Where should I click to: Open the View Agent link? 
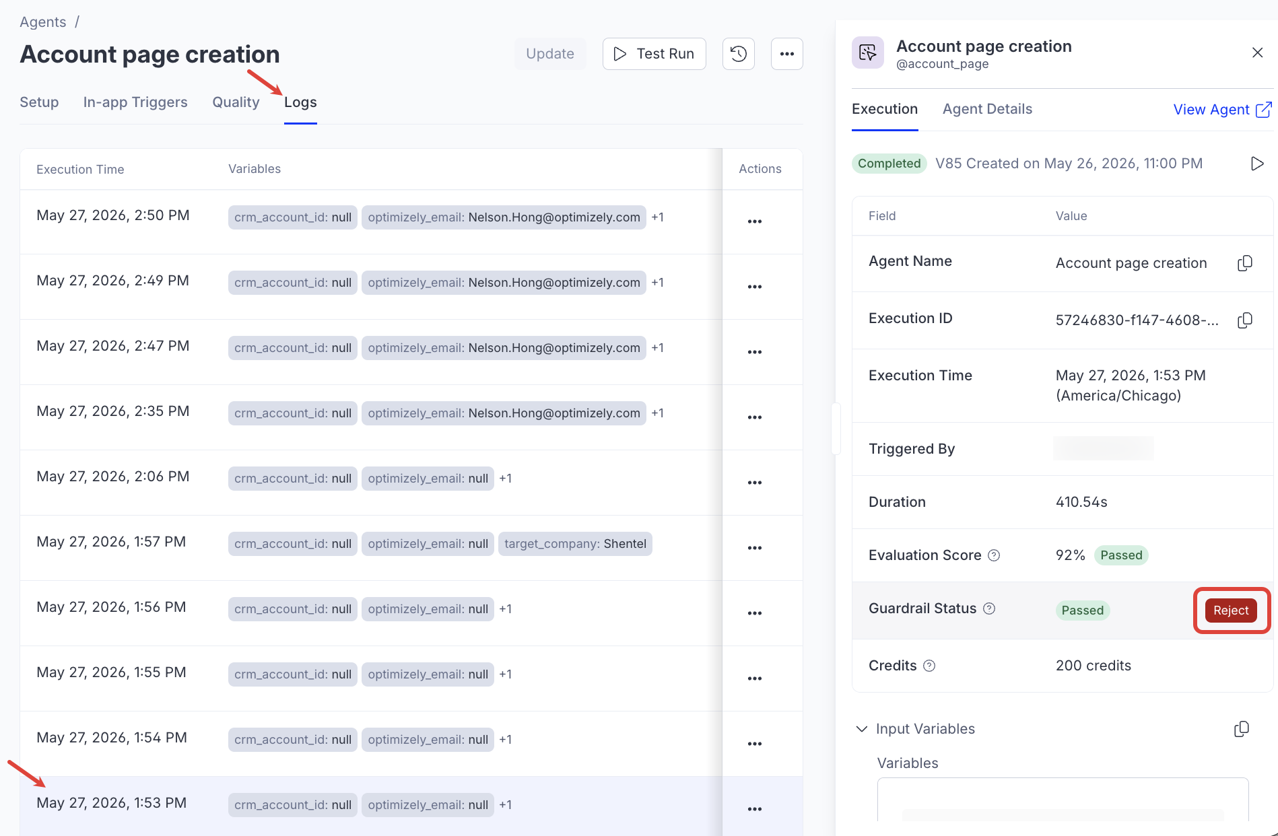pos(1222,110)
